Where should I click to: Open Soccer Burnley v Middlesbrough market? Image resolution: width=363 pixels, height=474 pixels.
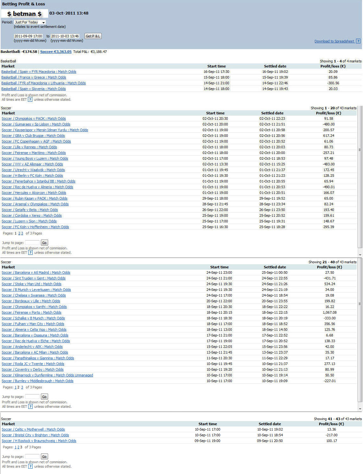coord(37,381)
